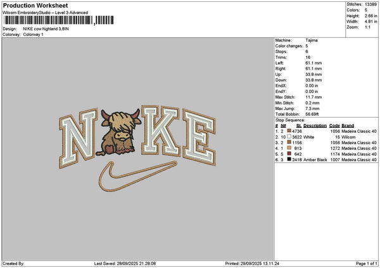Click the "Created By:" footer label
380x268 pixels.
point(13,264)
